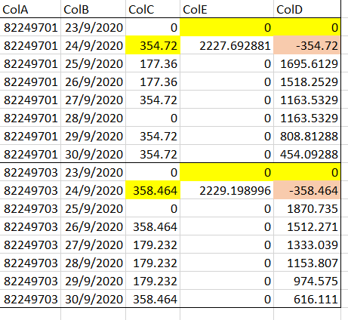348x320 pixels.
Task: Select cell with value 1870.735
Action: (307, 208)
